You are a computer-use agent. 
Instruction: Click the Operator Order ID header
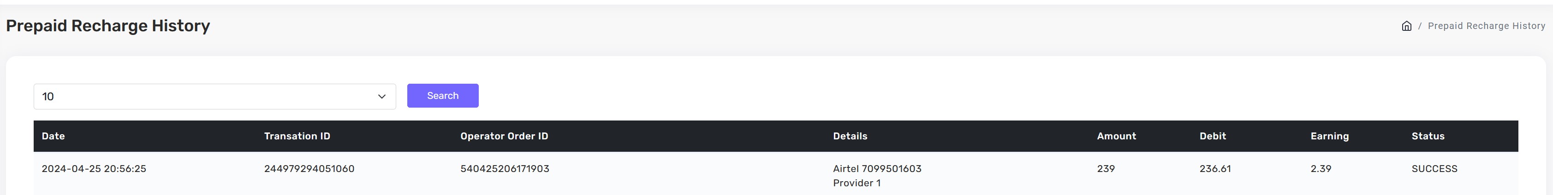tap(504, 136)
